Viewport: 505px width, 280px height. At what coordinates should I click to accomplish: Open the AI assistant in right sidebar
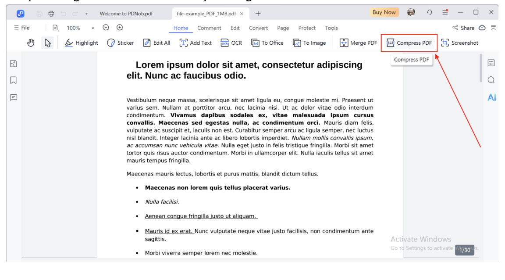[x=491, y=97]
